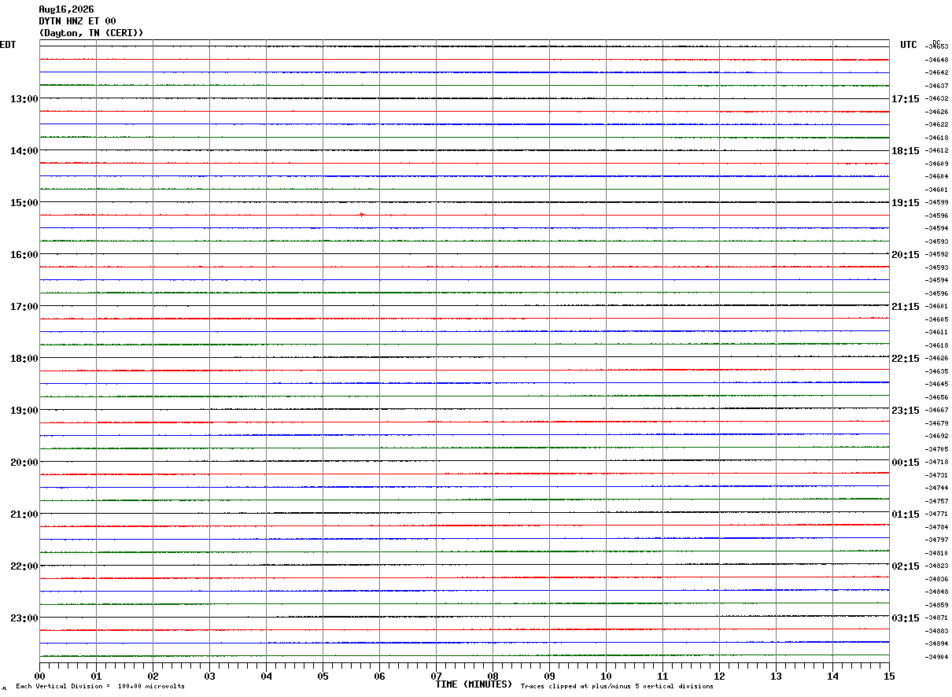Click the Dayton, TN (CERI) location text

click(x=91, y=33)
